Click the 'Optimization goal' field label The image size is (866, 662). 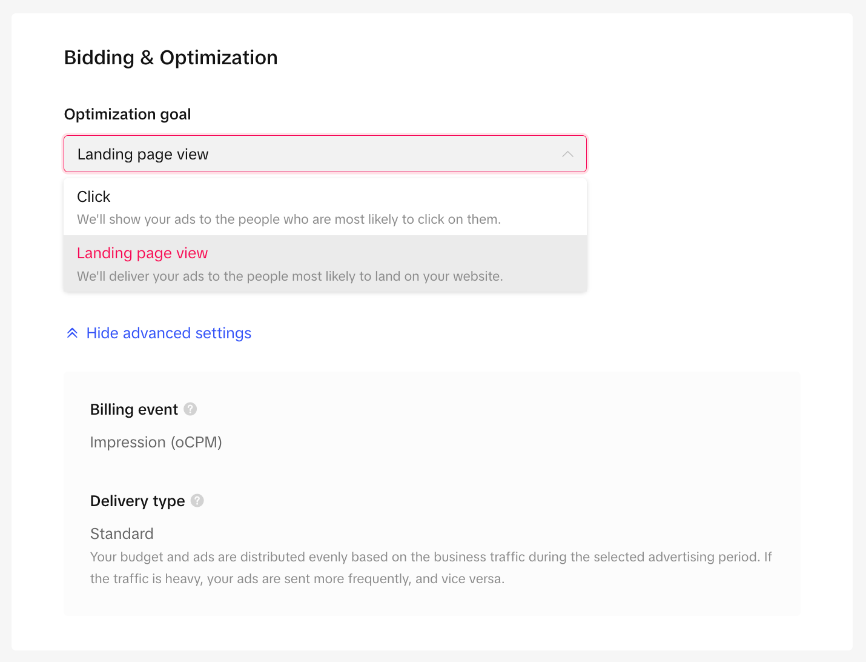tap(127, 115)
